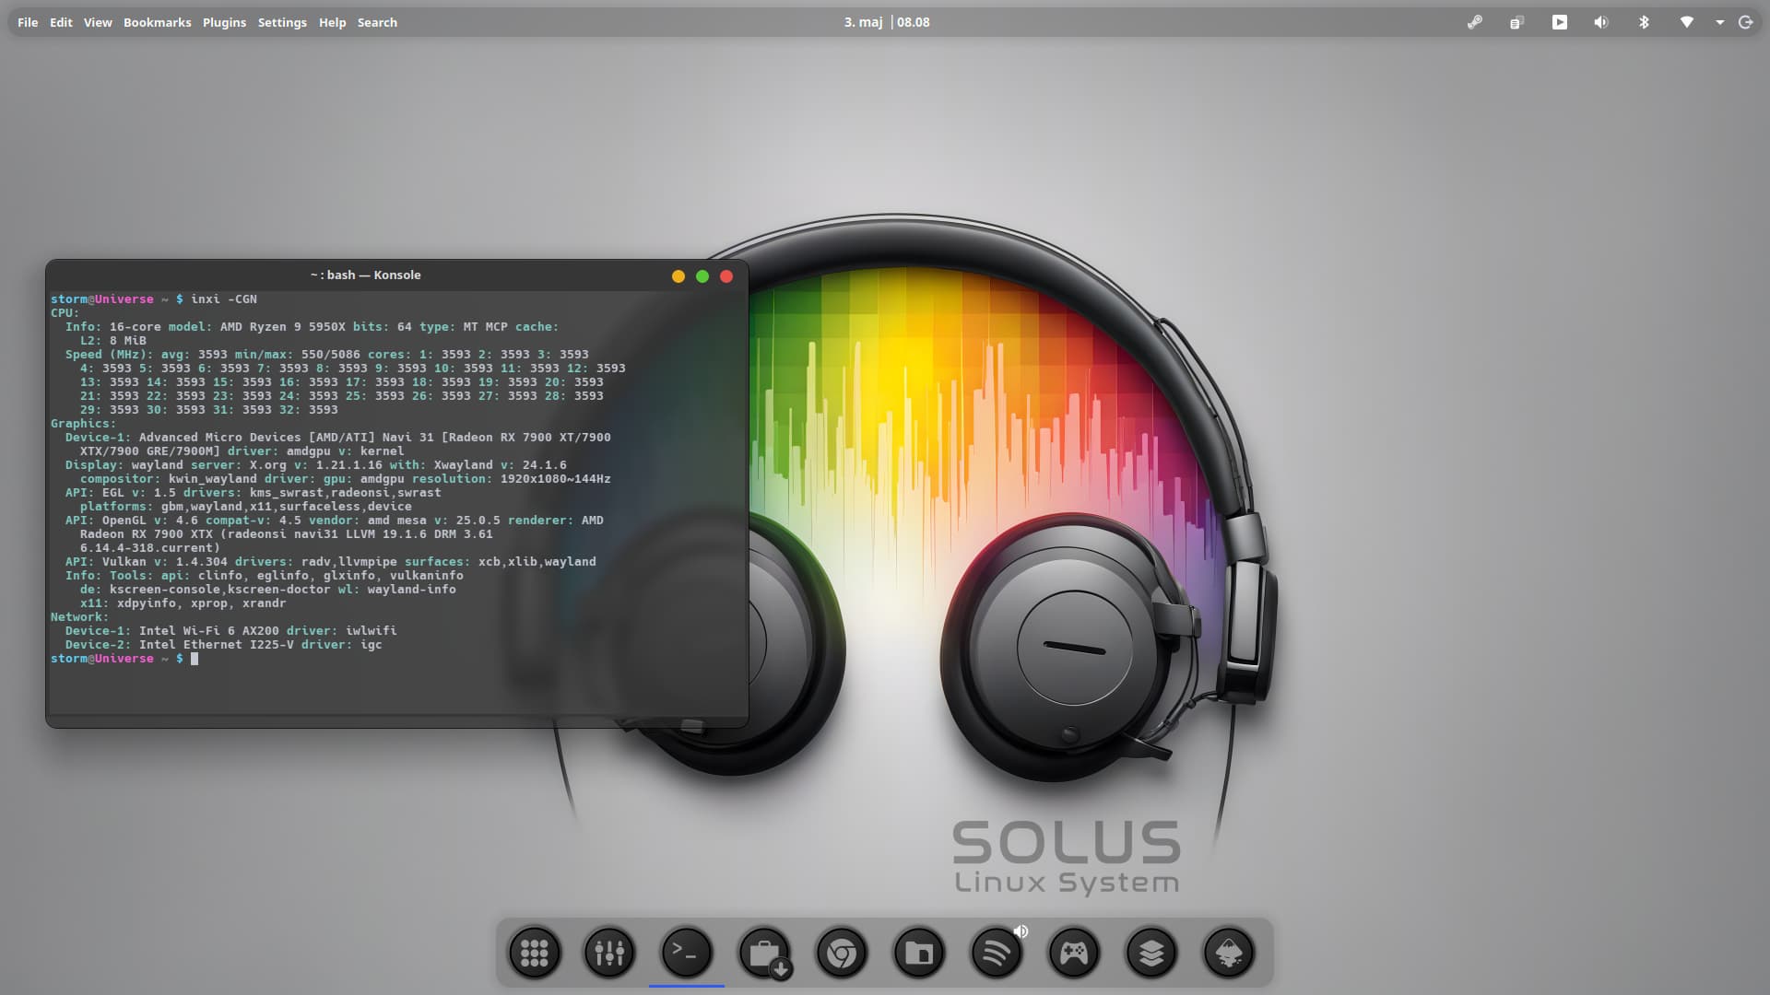Click the 'inxi -CGN' command text
The image size is (1770, 995).
(x=224, y=299)
